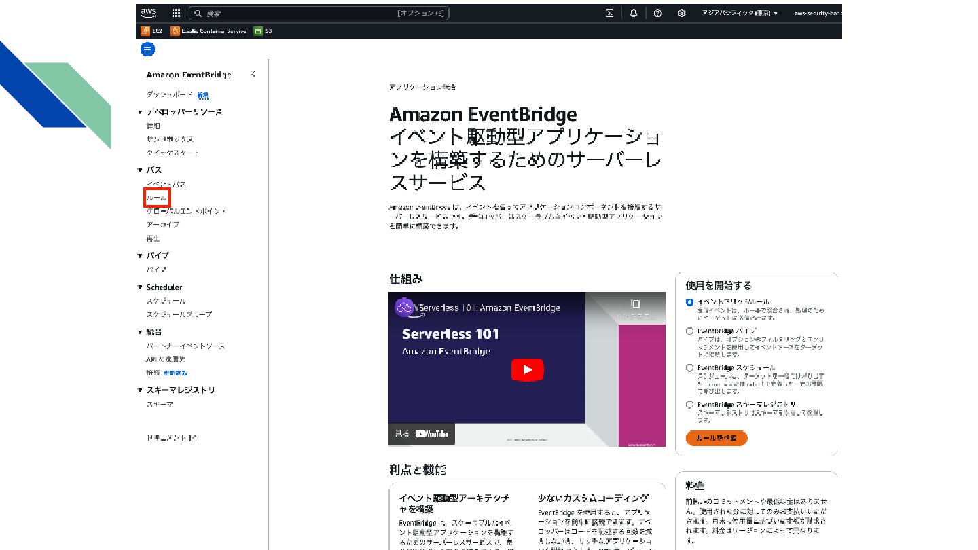
Task: Open API の送信先 in the sidebar
Action: pyautogui.click(x=166, y=359)
